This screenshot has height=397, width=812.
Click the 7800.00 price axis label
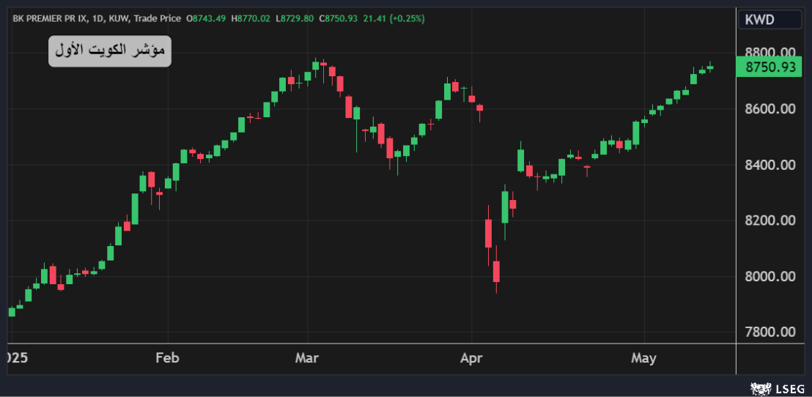(770, 332)
